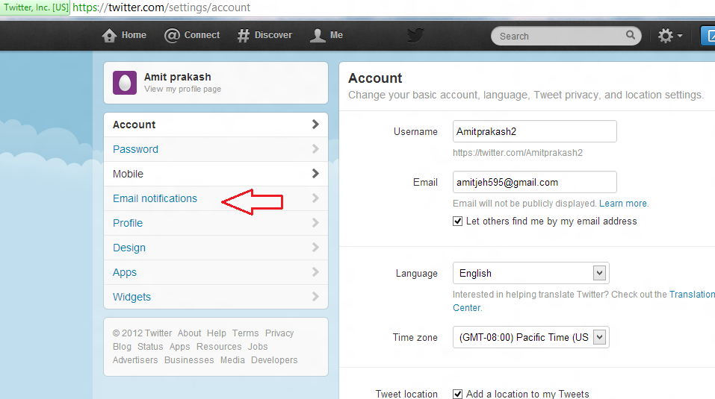The height and width of the screenshot is (399, 715).
Task: Open Amit prakash profile page link
Action: click(x=182, y=89)
